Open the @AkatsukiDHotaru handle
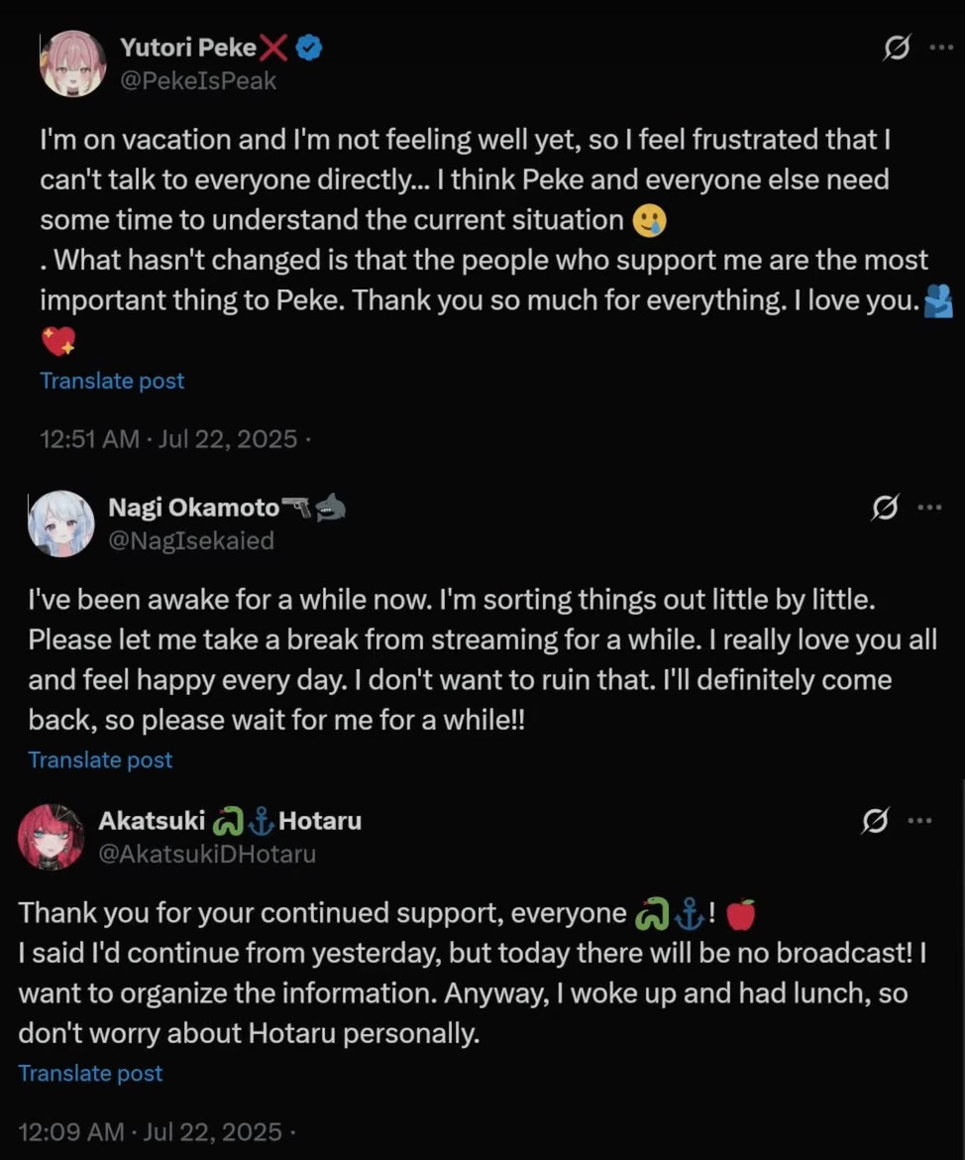This screenshot has width=965, height=1160. 207,854
